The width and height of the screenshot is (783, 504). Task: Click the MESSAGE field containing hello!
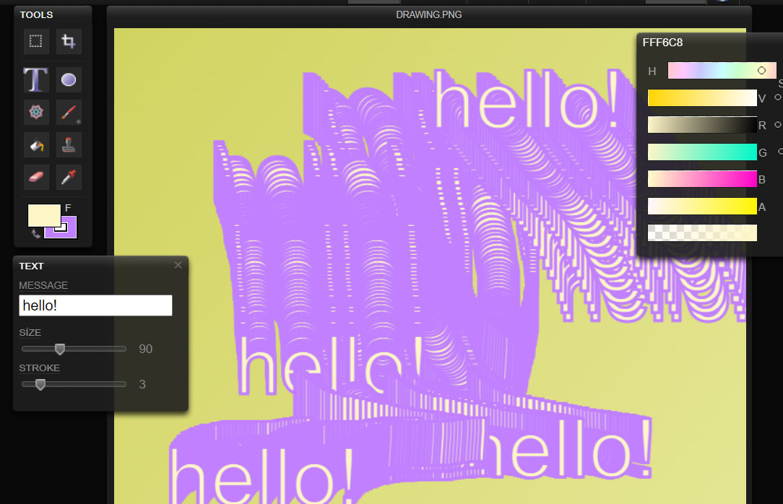pyautogui.click(x=95, y=305)
